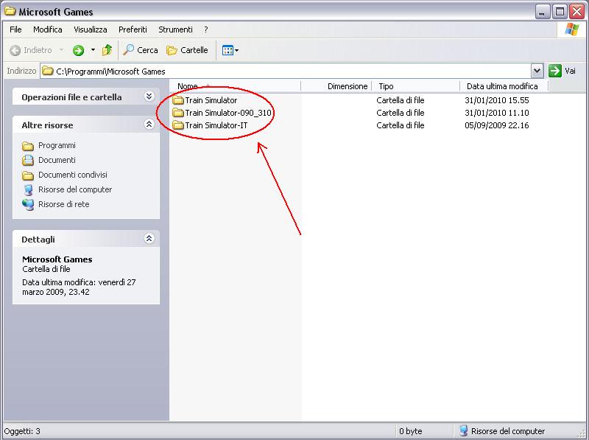Screen dimensions: 589x440
Task: Click the address field path
Action: pos(110,71)
